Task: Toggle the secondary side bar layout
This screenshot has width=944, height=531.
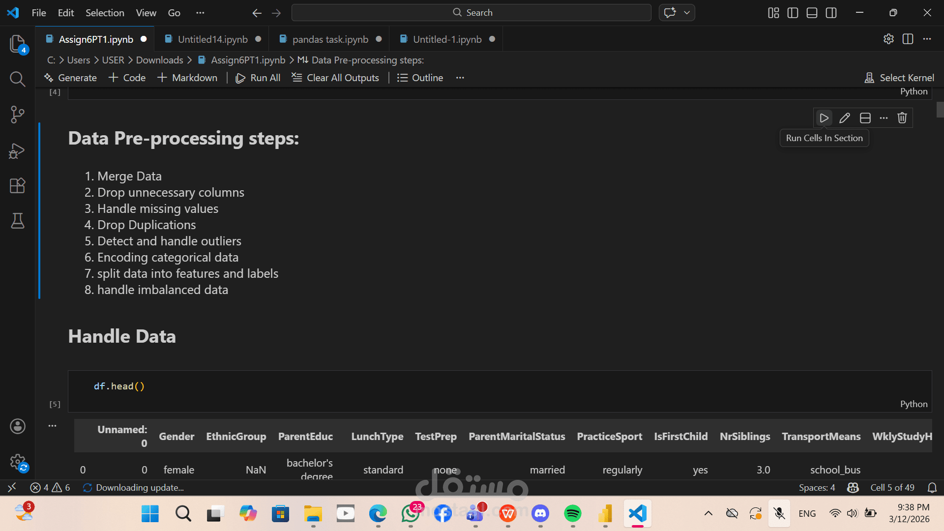Action: (831, 13)
